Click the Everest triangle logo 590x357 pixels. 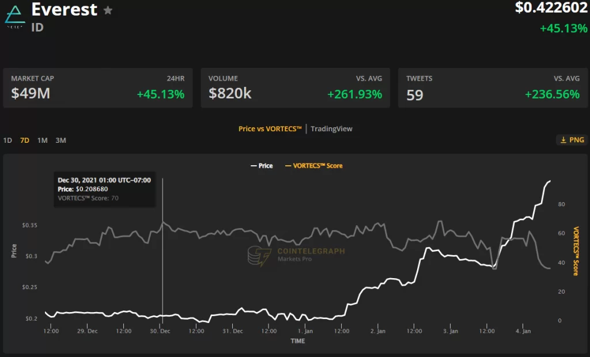[x=15, y=16]
